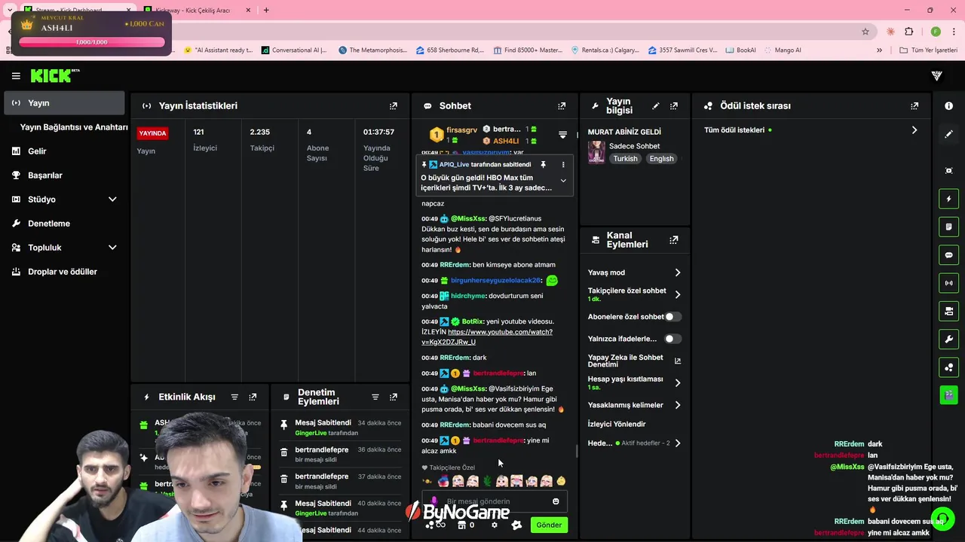Screen dimensions: 965x542
Task: Open the hamburger menu beside Kick logo
Action: (16, 75)
